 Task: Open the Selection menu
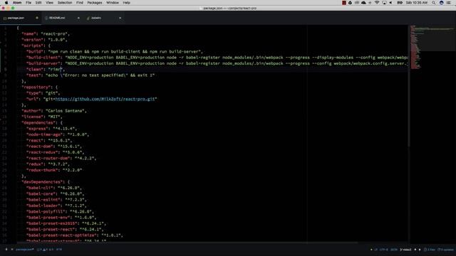coord(65,3)
